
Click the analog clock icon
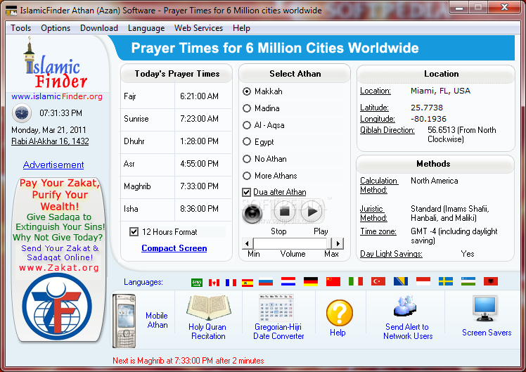click(x=22, y=113)
